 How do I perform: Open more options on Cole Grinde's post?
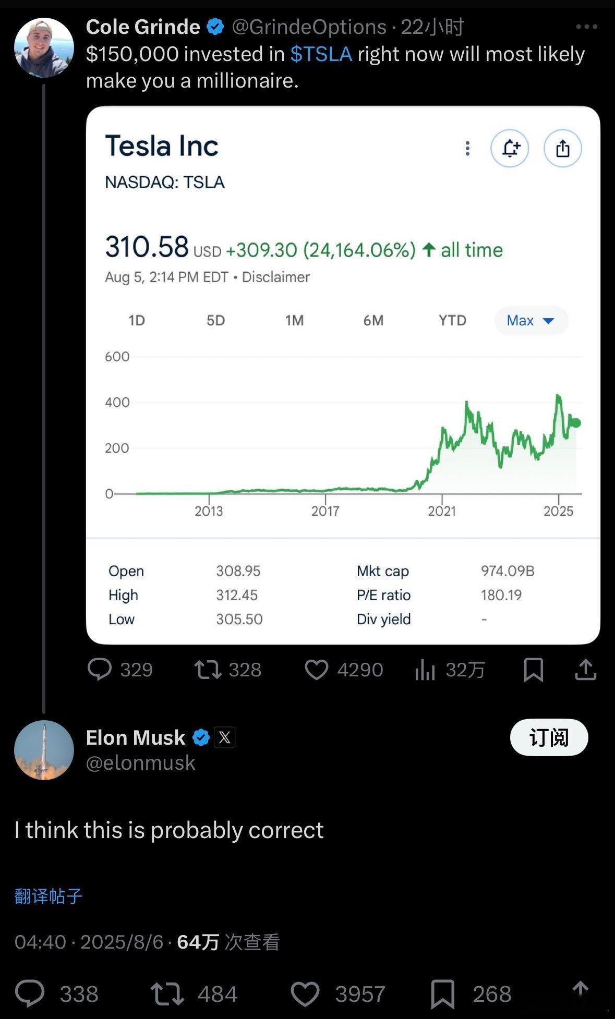[586, 27]
